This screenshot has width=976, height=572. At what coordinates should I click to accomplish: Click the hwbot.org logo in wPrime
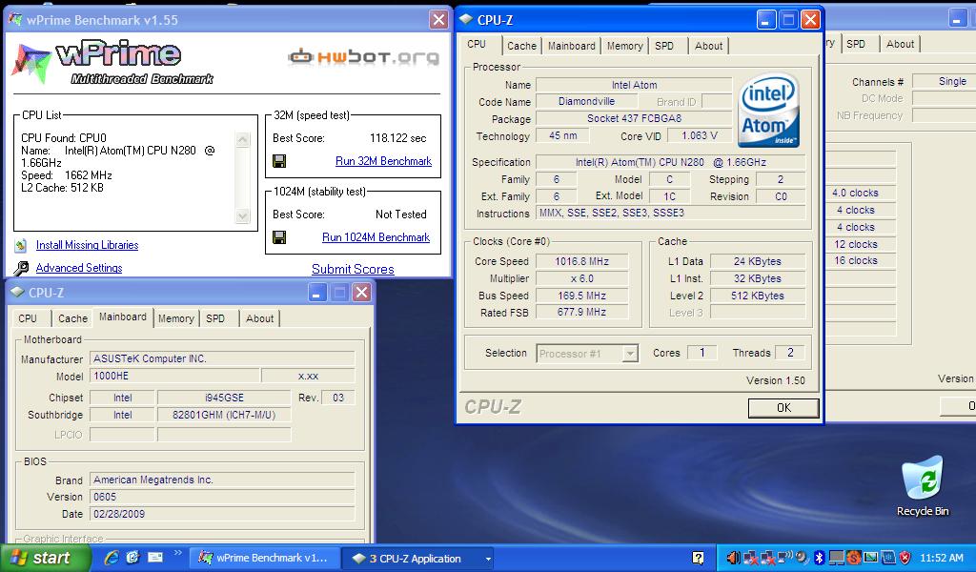click(363, 56)
